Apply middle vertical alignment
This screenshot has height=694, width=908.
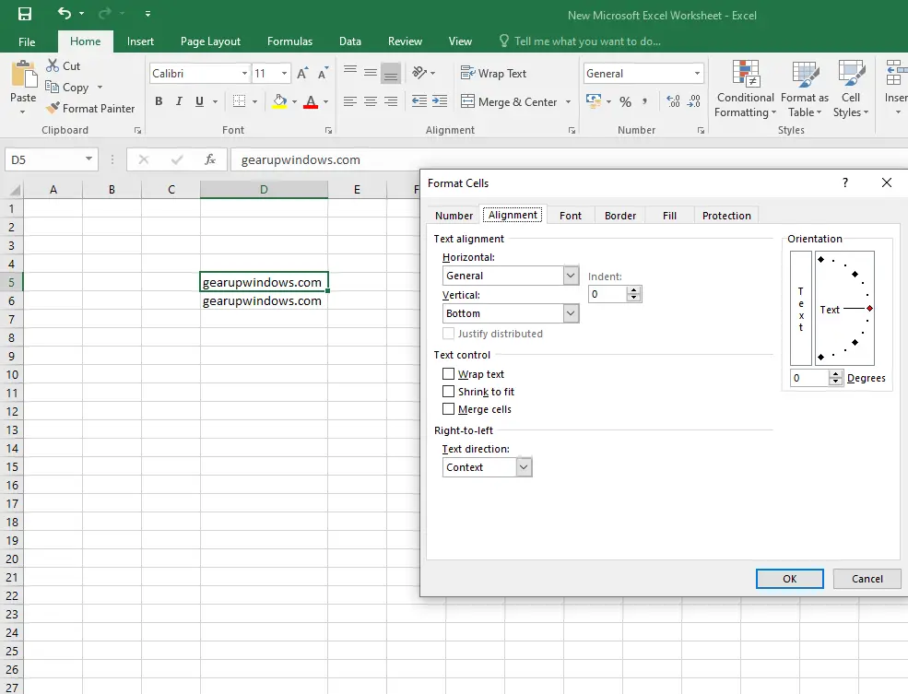[371, 73]
